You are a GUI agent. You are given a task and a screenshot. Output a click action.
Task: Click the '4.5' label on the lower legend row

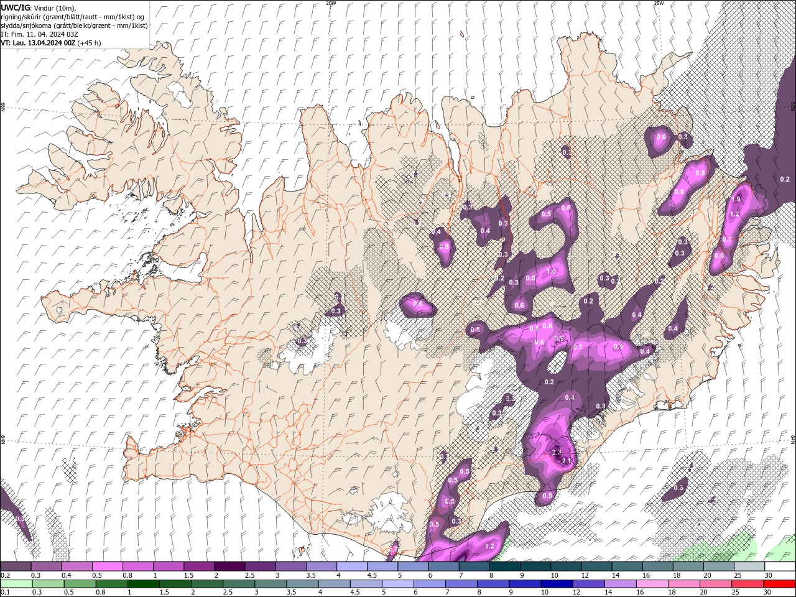pos(355,593)
